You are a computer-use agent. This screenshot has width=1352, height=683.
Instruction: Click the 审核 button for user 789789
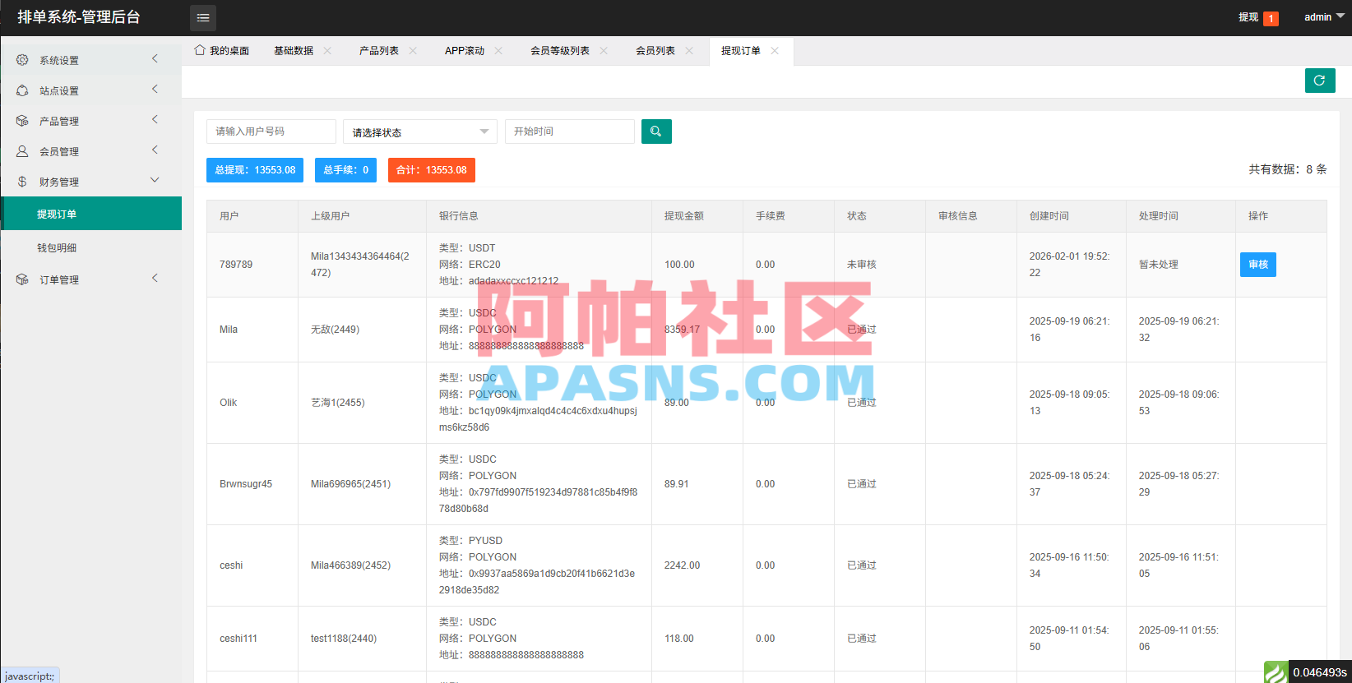pos(1258,265)
